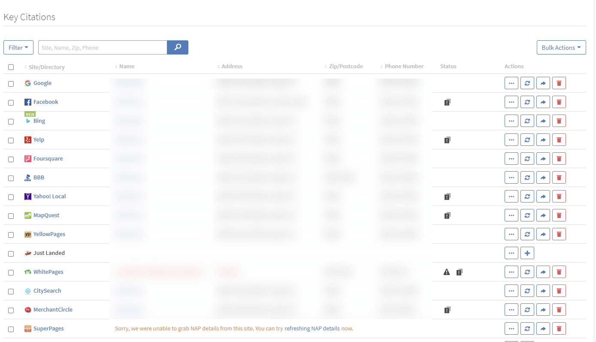Toggle the select-all checkbox in header

tap(11, 67)
